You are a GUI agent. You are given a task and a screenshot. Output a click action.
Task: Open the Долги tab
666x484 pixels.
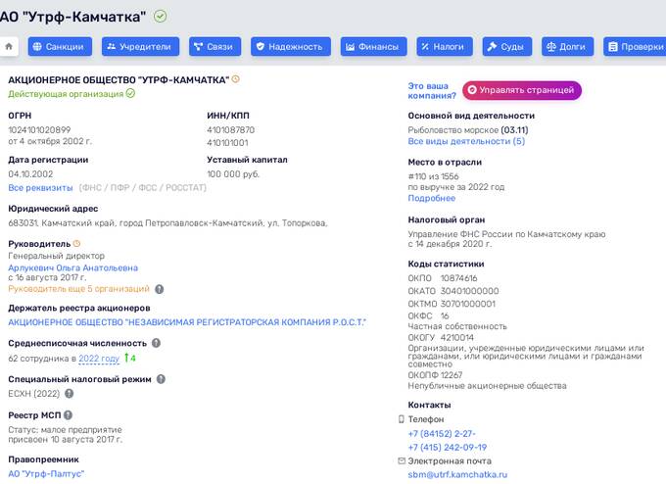click(567, 47)
